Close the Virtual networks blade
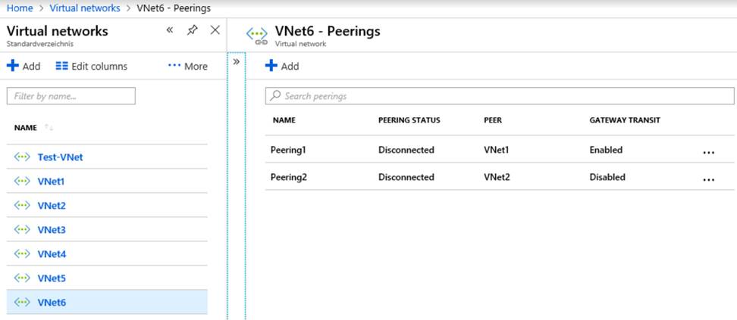 coord(215,30)
